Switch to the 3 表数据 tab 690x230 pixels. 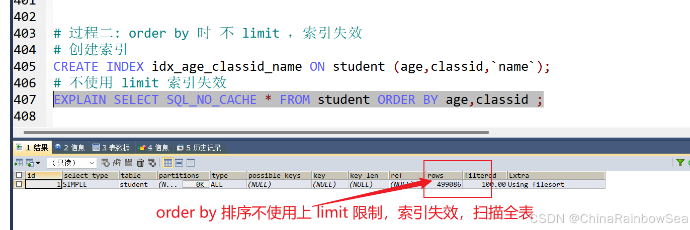111,148
